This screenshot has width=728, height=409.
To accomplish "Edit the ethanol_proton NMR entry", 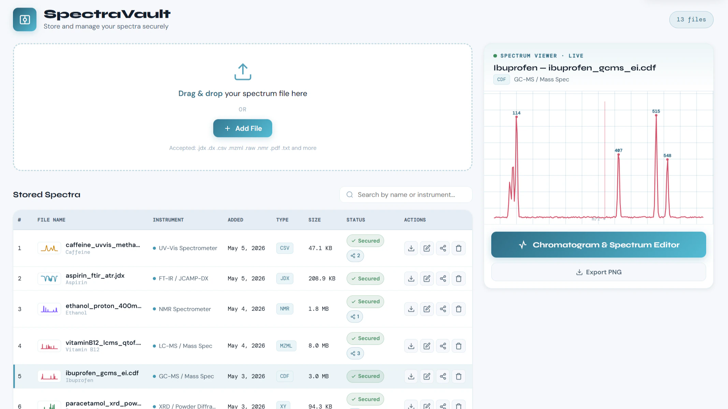I will point(427,309).
